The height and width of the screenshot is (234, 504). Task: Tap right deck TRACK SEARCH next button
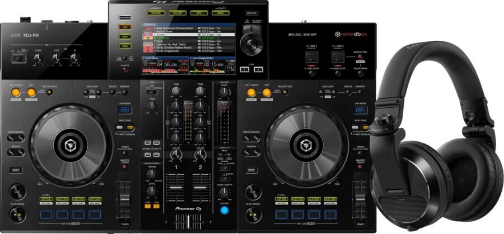256,138
